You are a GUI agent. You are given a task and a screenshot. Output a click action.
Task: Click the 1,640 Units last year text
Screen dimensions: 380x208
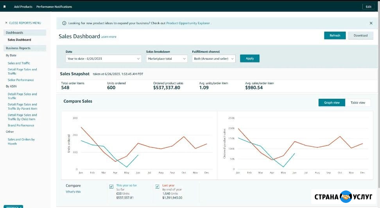[x=170, y=194]
